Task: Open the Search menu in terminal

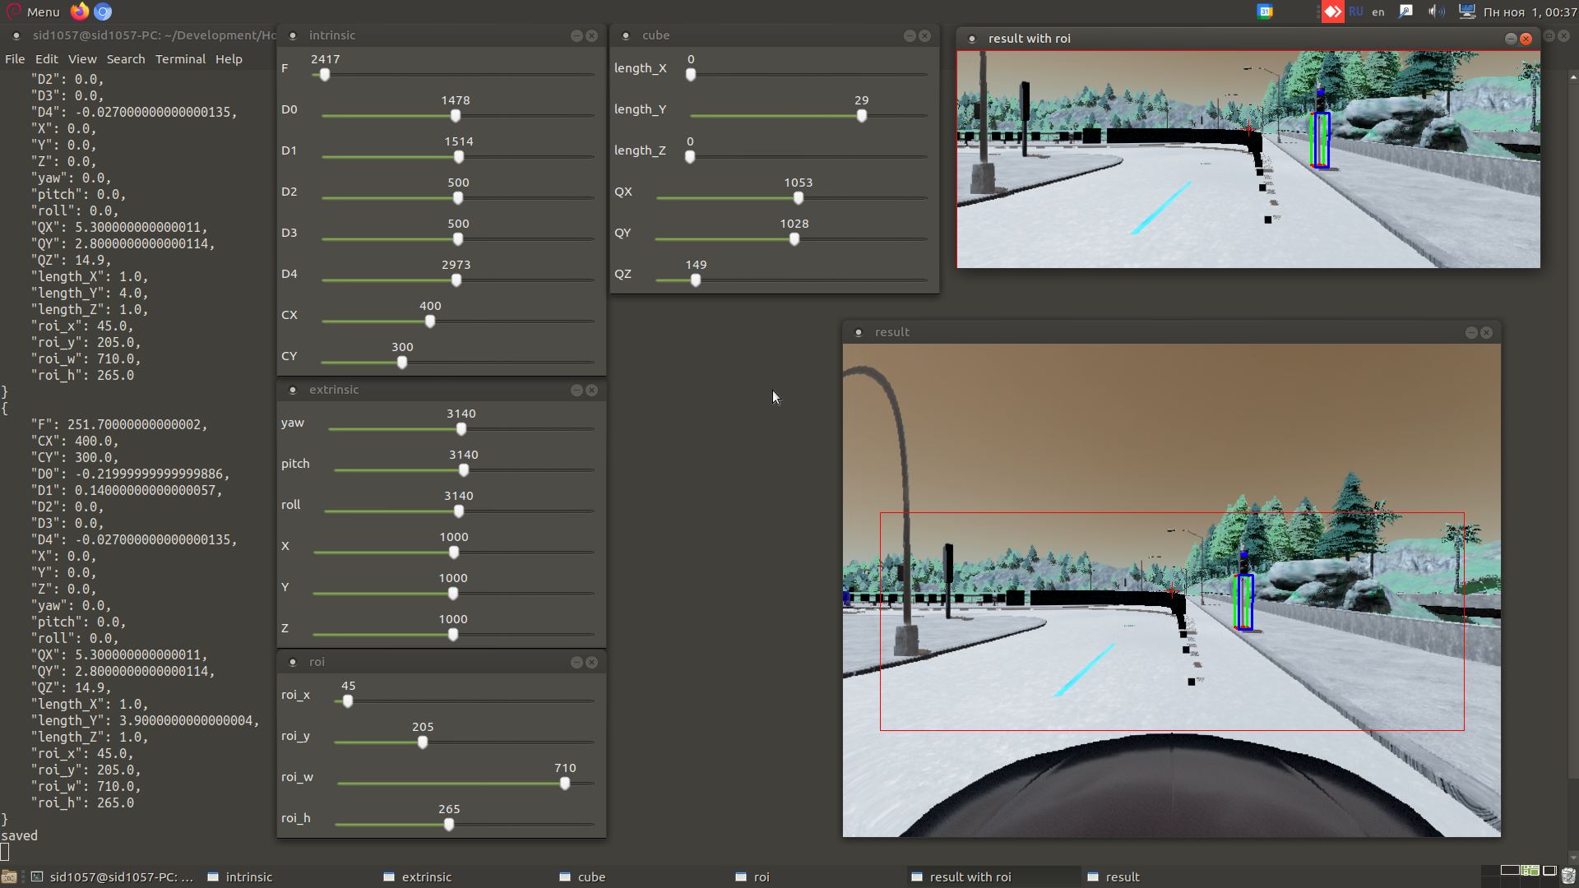Action: pos(125,59)
